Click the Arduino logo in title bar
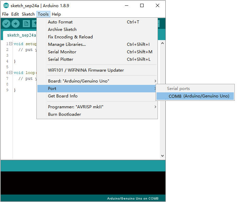 click(6, 6)
